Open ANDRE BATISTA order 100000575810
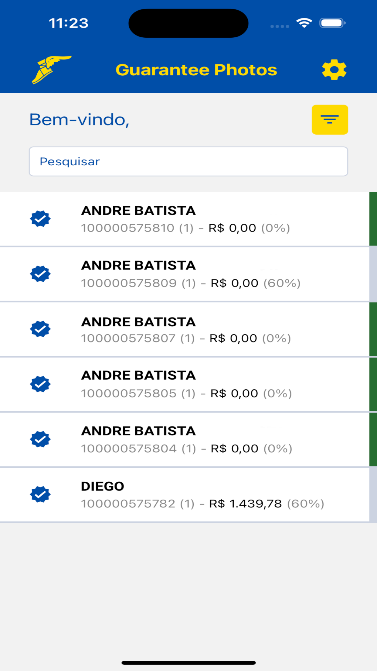This screenshot has height=671, width=377. (x=185, y=219)
